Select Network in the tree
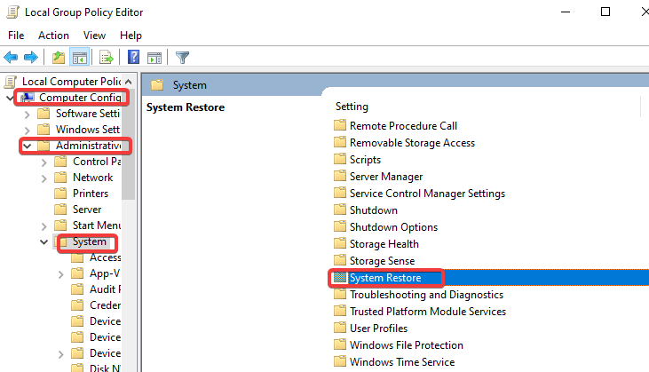 point(92,178)
